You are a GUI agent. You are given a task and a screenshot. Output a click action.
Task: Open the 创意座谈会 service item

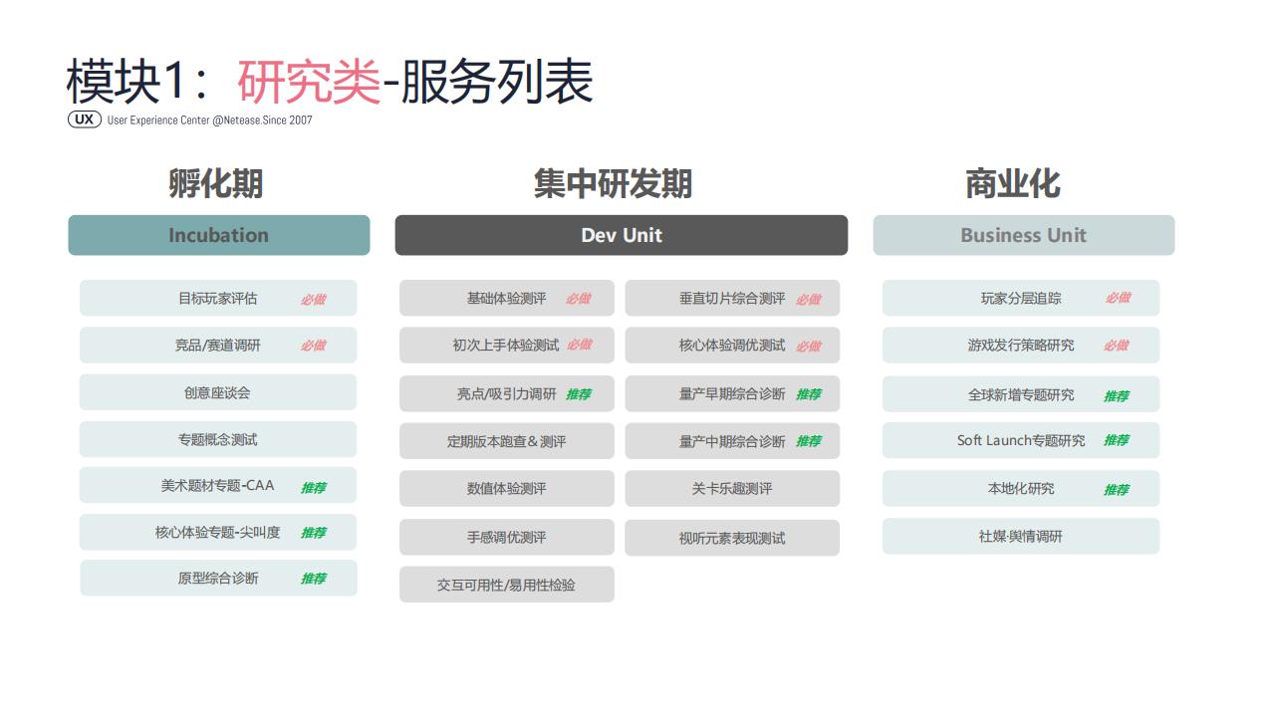point(217,391)
